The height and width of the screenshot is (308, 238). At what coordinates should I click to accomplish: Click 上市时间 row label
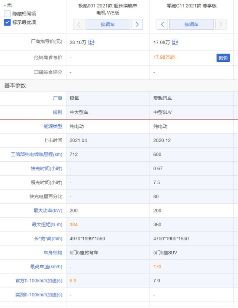[x=53, y=140]
